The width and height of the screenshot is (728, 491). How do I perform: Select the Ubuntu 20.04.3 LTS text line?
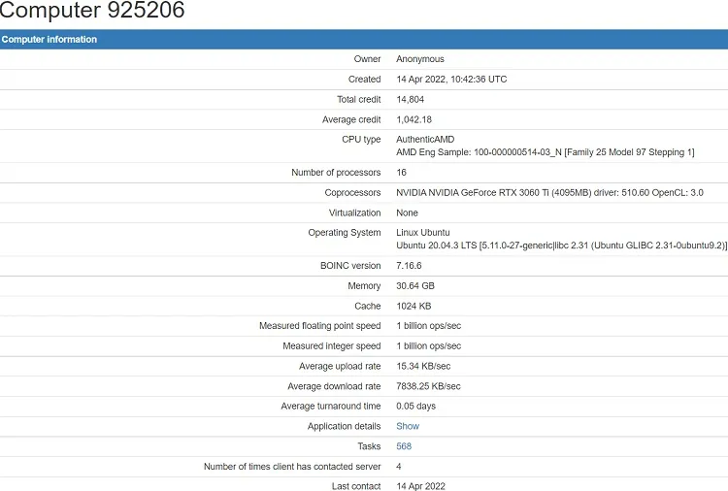(x=561, y=245)
